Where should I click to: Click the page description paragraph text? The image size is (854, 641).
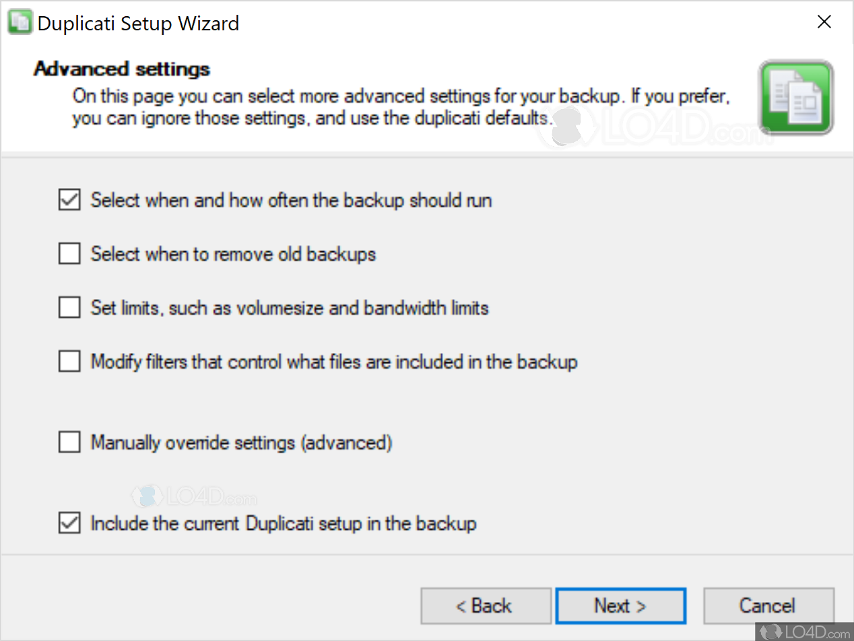coord(401,107)
